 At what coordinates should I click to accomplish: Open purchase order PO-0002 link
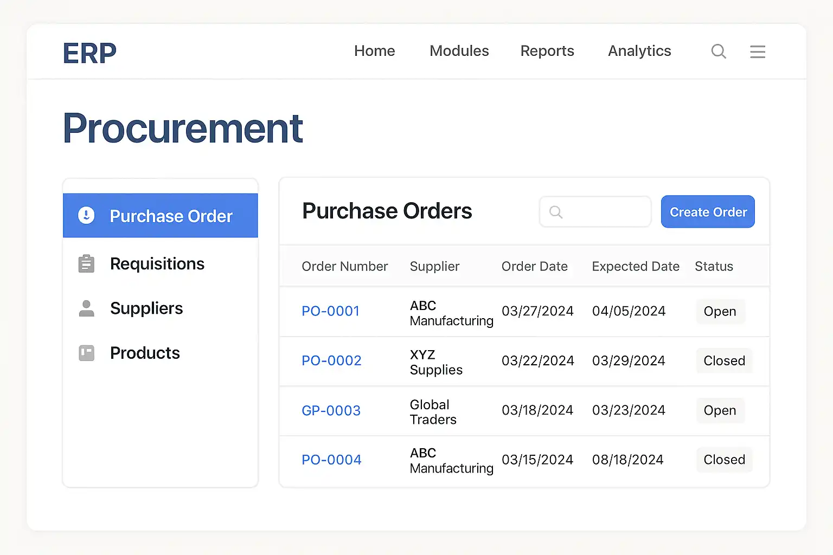[331, 361]
